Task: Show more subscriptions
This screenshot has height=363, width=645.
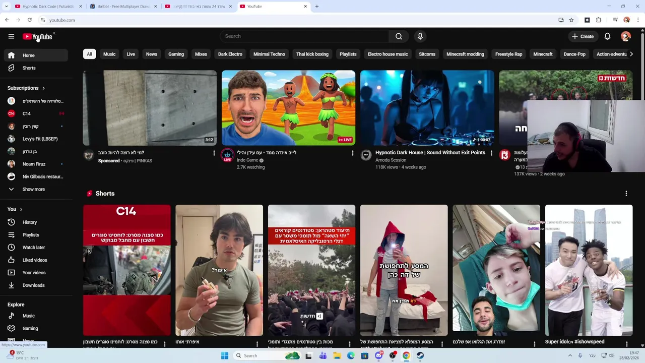Action: 33,190
